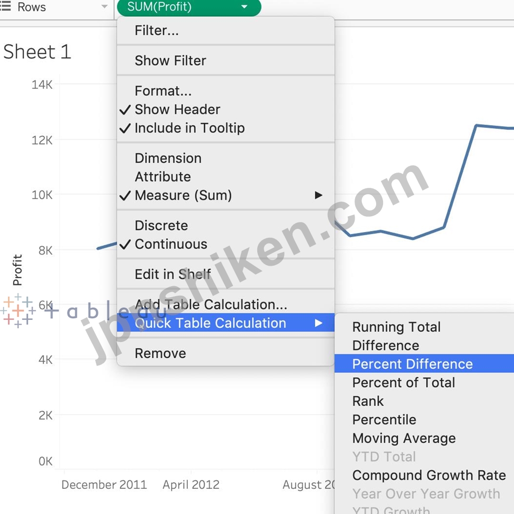
Task: Click the Rows shelf icon
Action: coord(6,7)
